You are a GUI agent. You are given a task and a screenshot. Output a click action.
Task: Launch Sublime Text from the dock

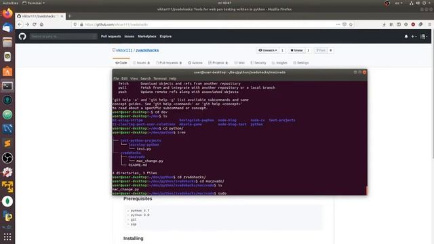point(7,143)
